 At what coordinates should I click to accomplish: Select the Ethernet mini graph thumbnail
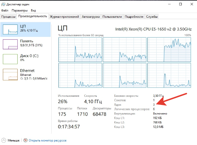10,74
